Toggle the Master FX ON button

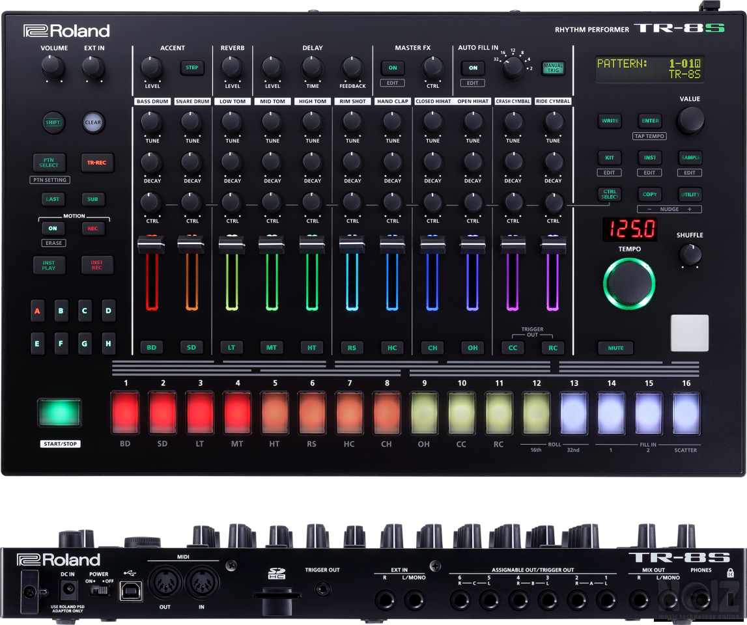click(x=393, y=68)
